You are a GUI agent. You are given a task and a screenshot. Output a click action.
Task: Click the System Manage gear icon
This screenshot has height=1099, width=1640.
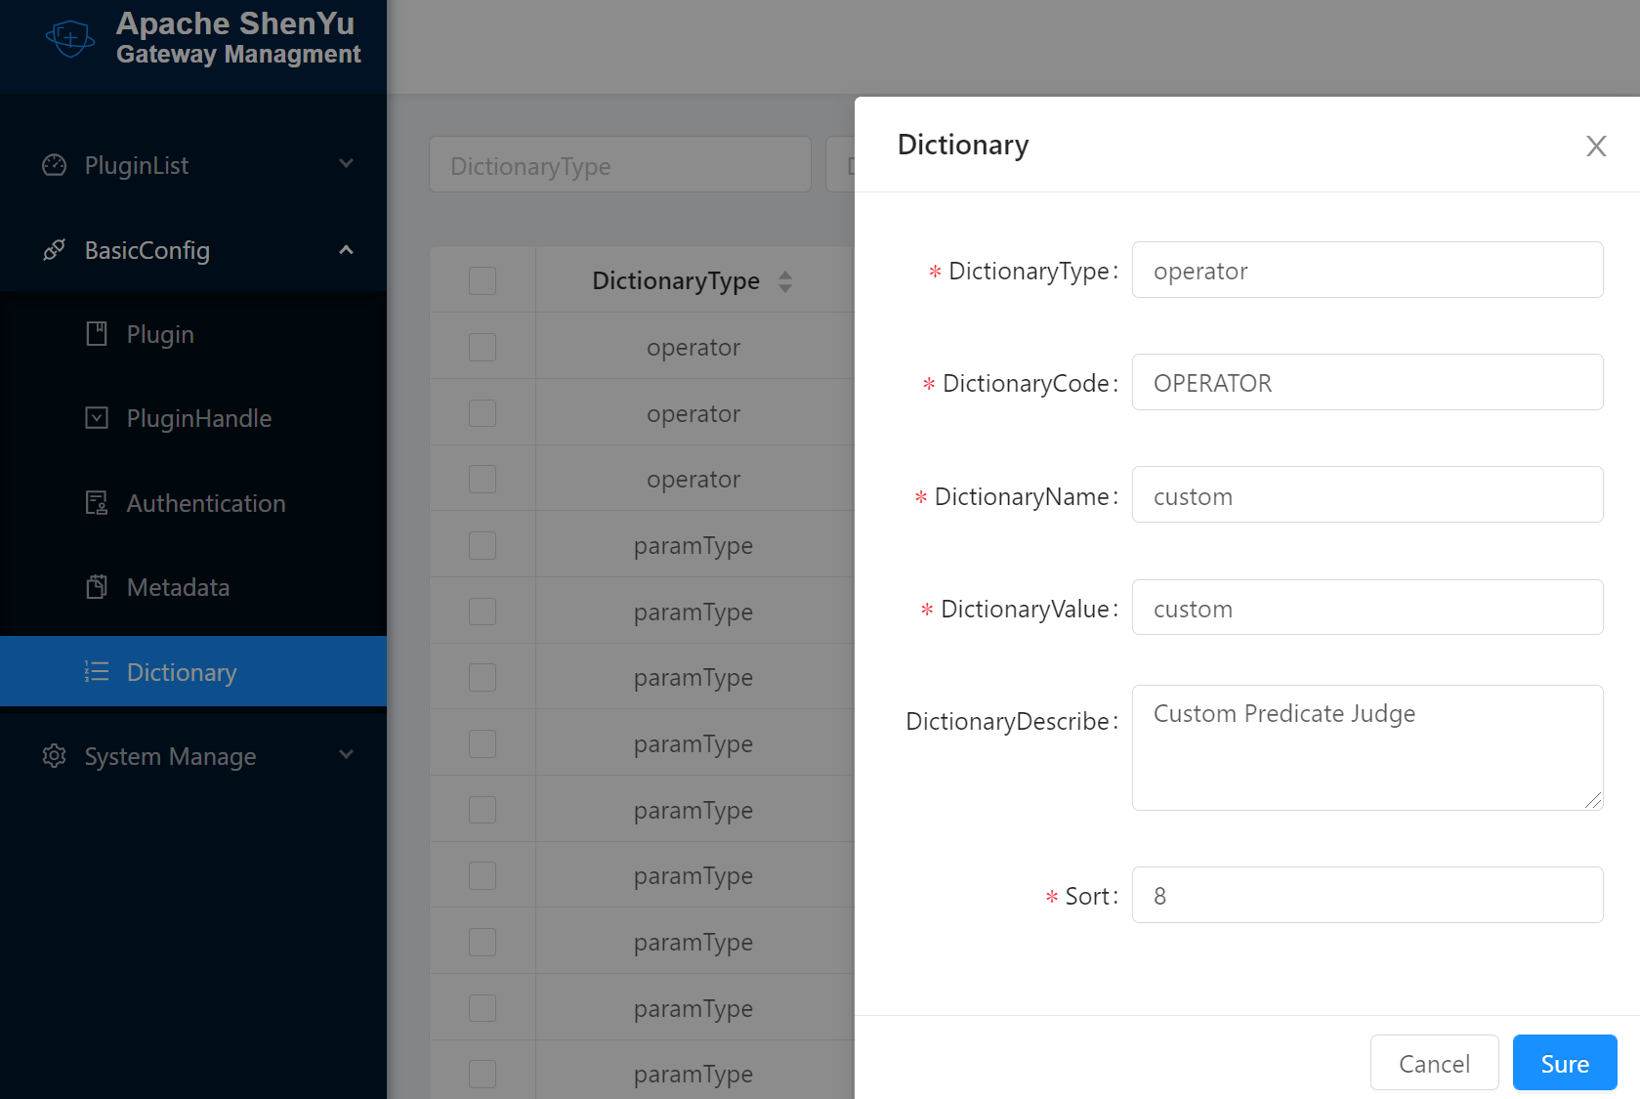pos(54,755)
